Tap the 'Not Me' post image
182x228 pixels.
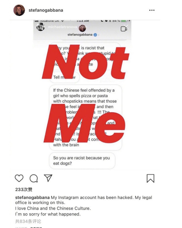coord(82,95)
